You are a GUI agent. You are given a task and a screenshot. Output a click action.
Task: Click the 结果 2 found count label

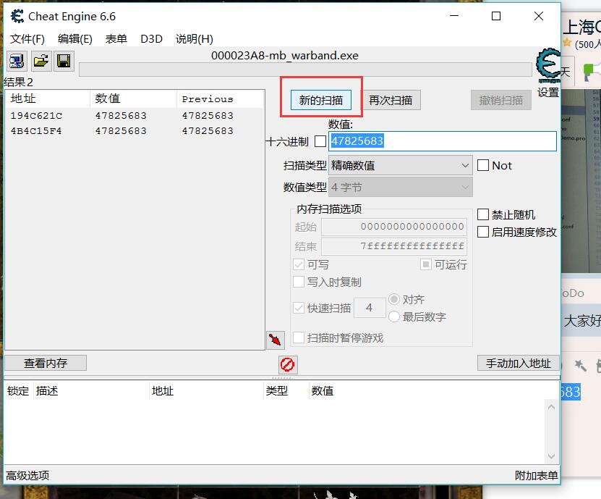tap(18, 82)
